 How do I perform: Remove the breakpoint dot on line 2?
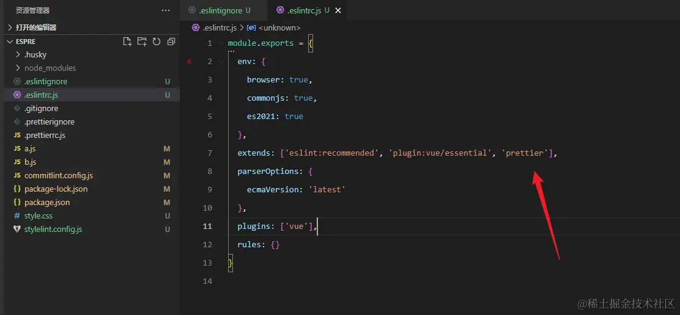[x=189, y=62]
